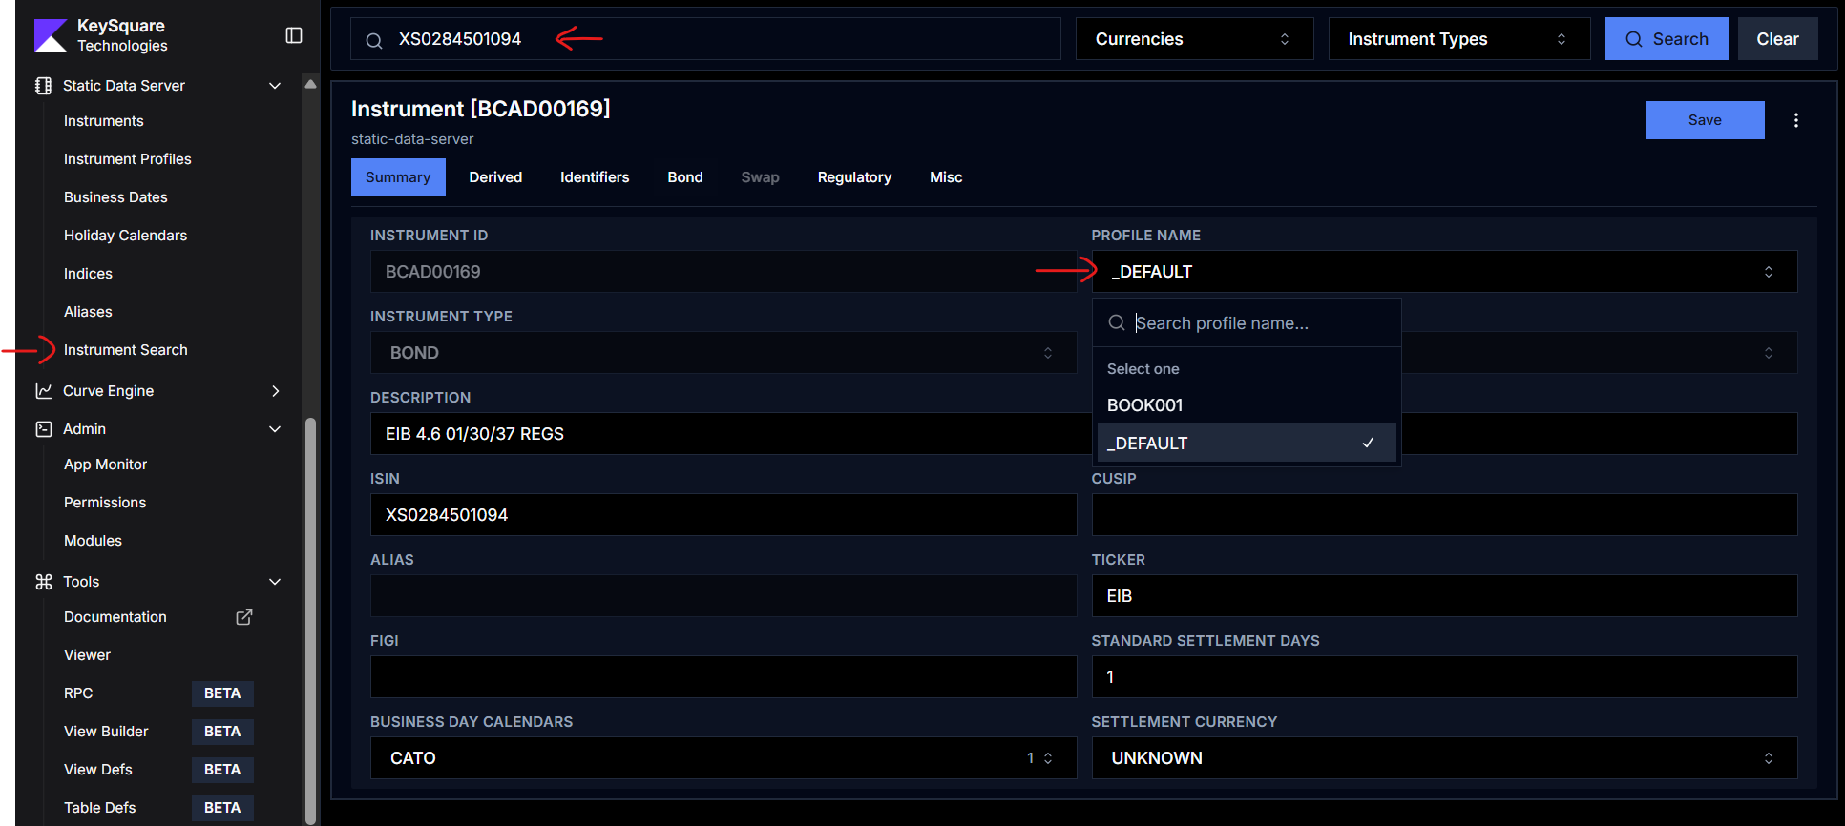Open Instrument Search in sidebar
The image size is (1845, 826).
pyautogui.click(x=126, y=350)
